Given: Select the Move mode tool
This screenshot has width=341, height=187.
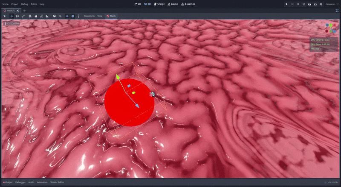Looking at the screenshot, I should pyautogui.click(x=12, y=16).
